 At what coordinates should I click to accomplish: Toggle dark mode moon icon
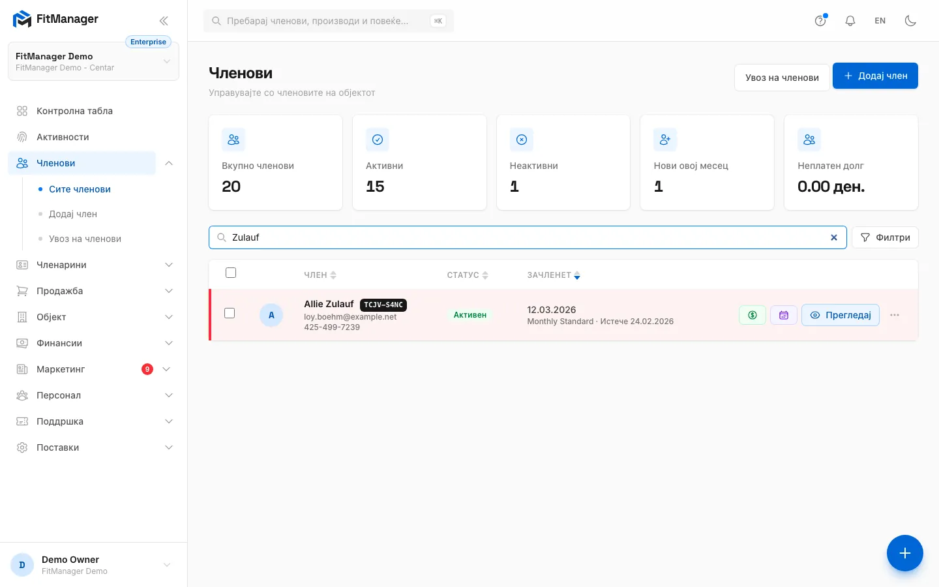[x=911, y=21]
